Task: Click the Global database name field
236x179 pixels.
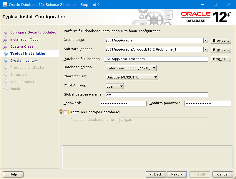Action: pos(157,95)
